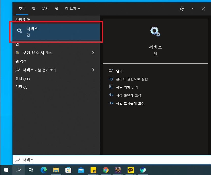This screenshot has height=175, width=211.
Task: Expand the web search result chevron
Action: click(93, 70)
